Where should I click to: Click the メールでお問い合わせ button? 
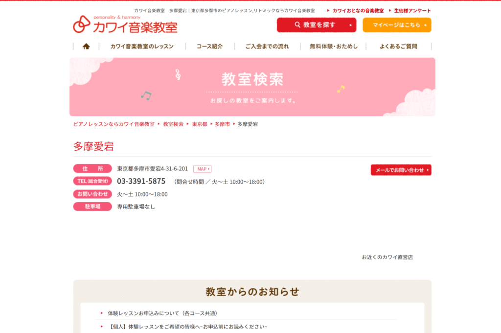point(401,170)
